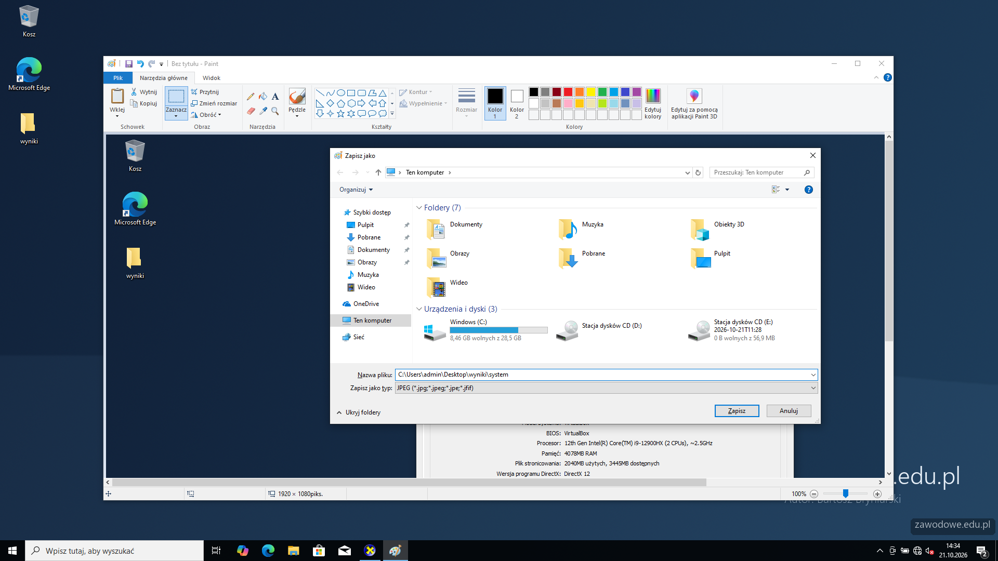Click the help icon in save dialog
Viewport: 998px width, 561px height.
point(808,190)
